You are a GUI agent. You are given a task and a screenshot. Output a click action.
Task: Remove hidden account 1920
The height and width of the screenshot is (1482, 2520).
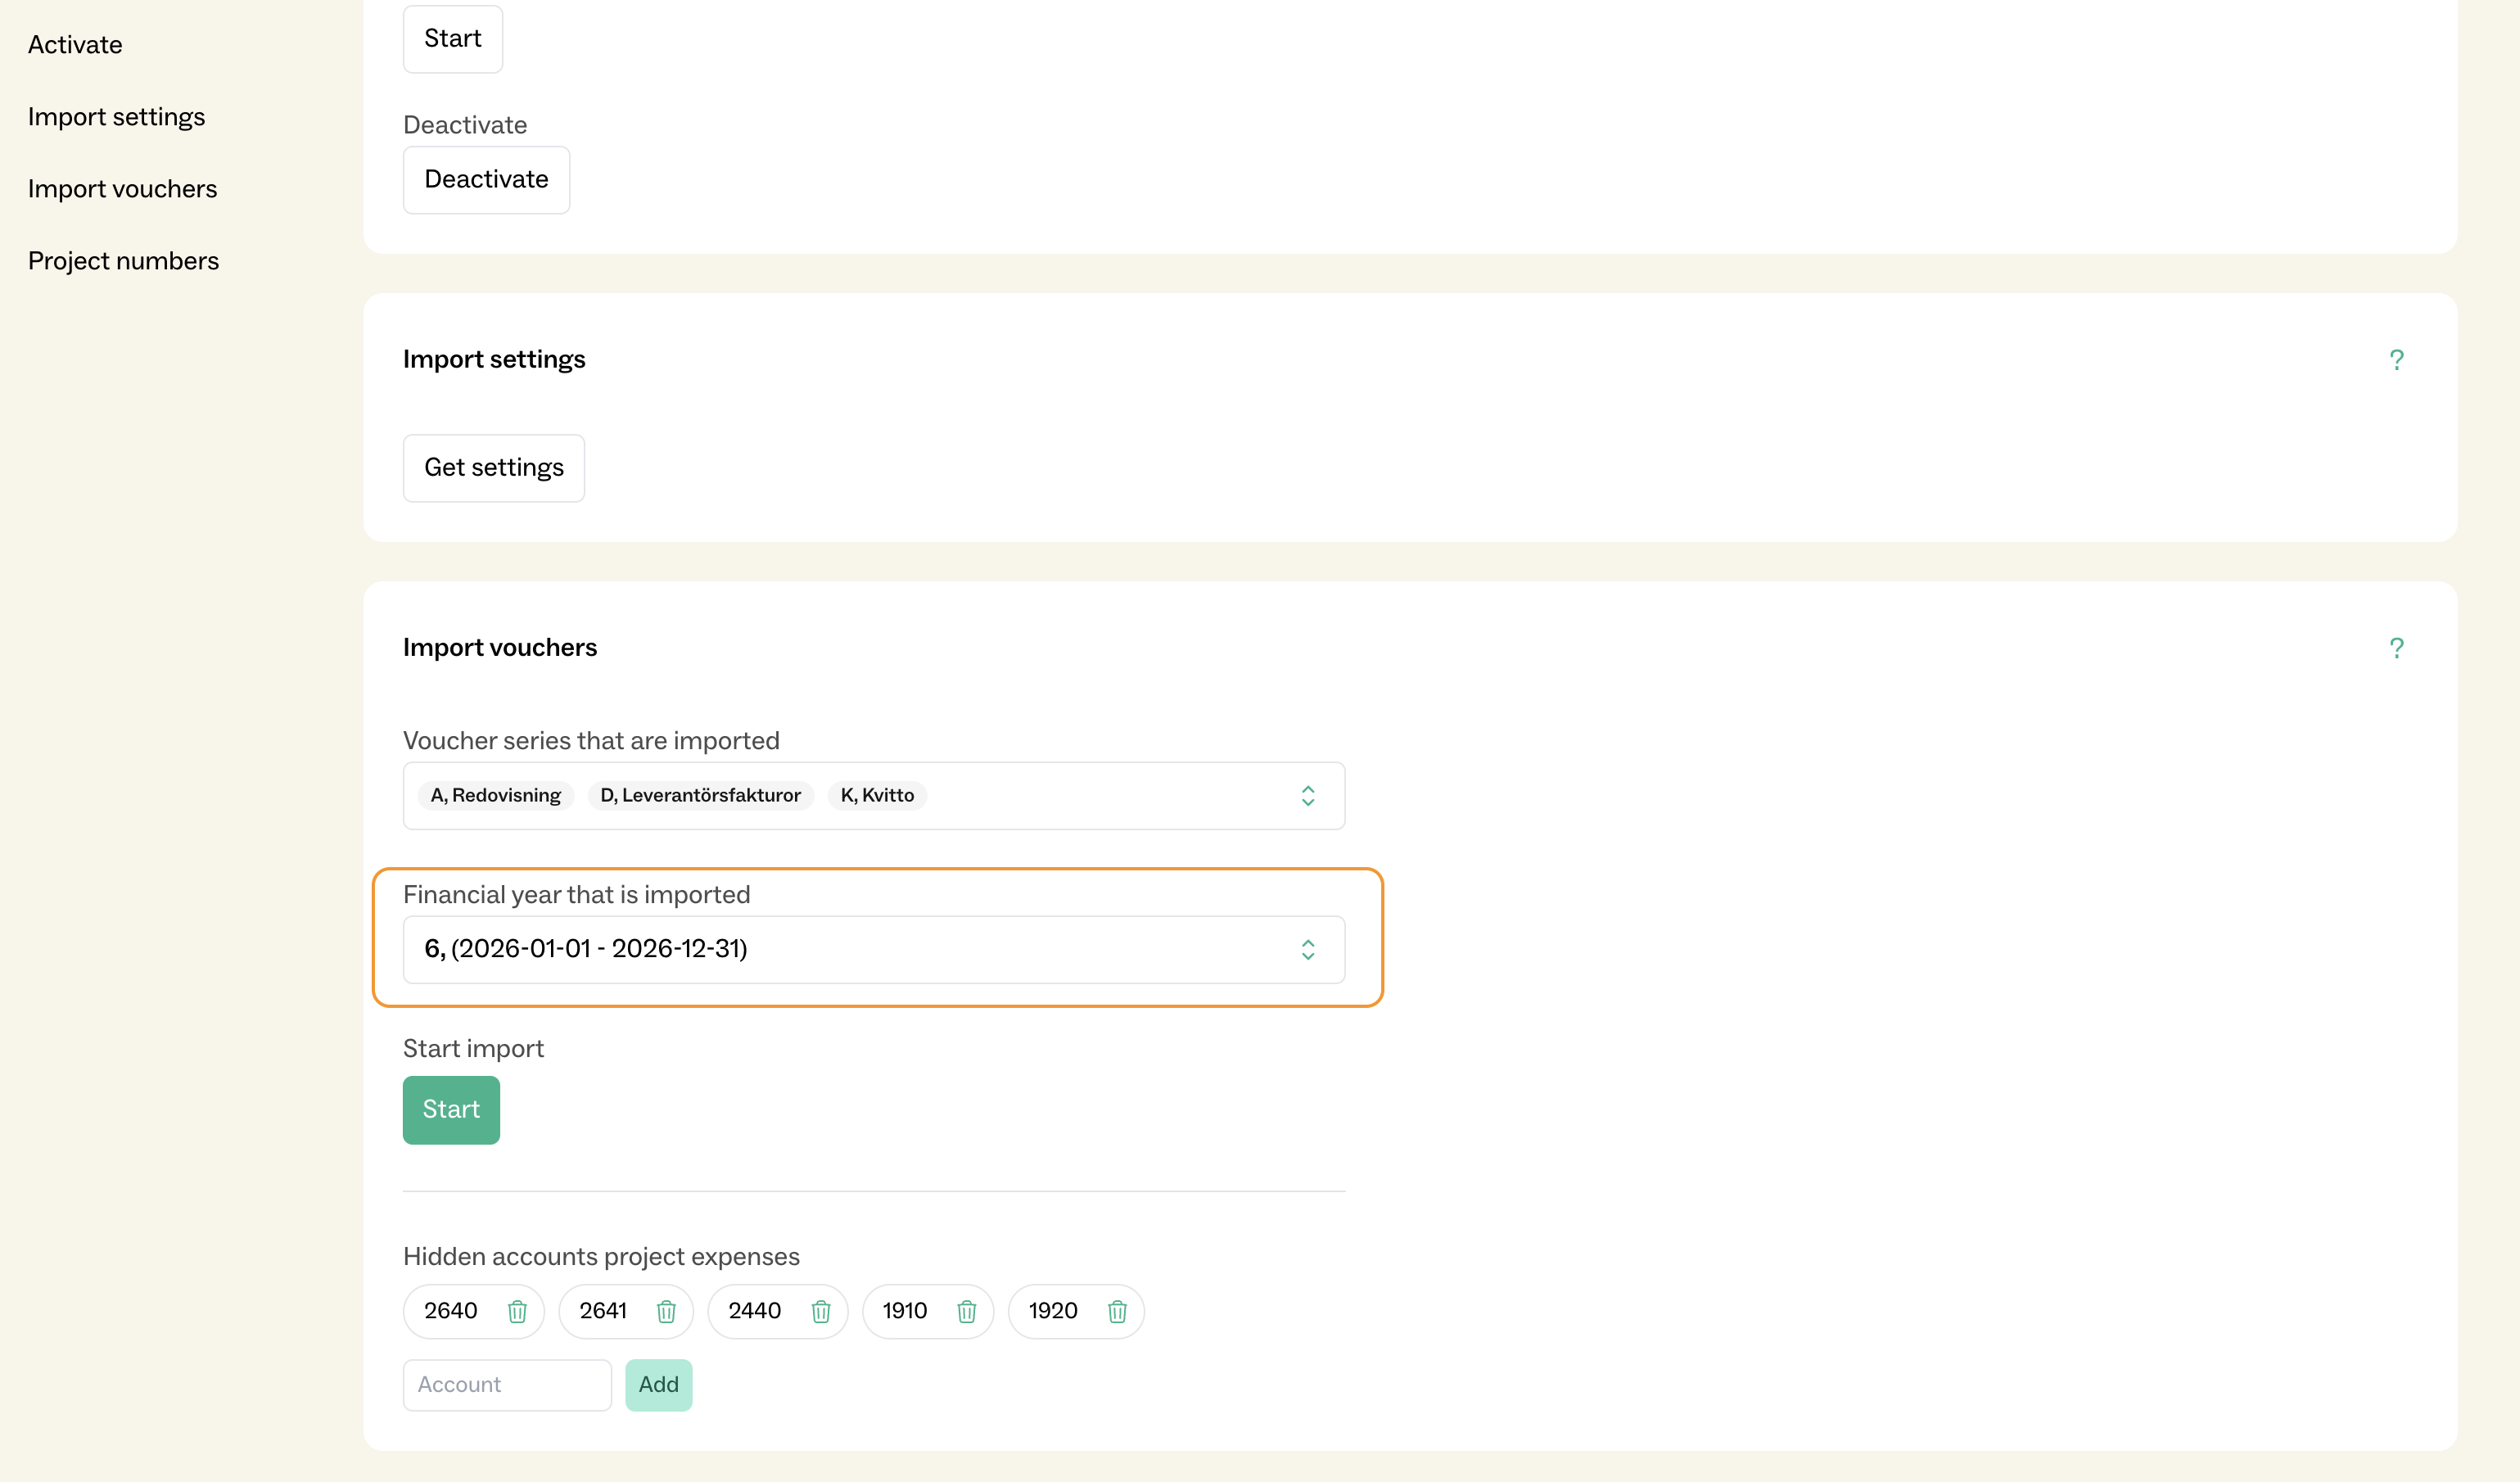click(1117, 1311)
